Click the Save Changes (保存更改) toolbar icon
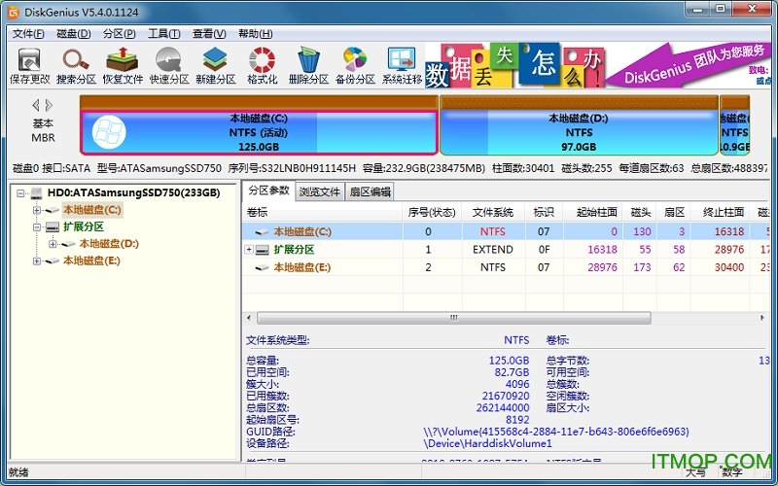The width and height of the screenshot is (778, 486). pos(30,65)
